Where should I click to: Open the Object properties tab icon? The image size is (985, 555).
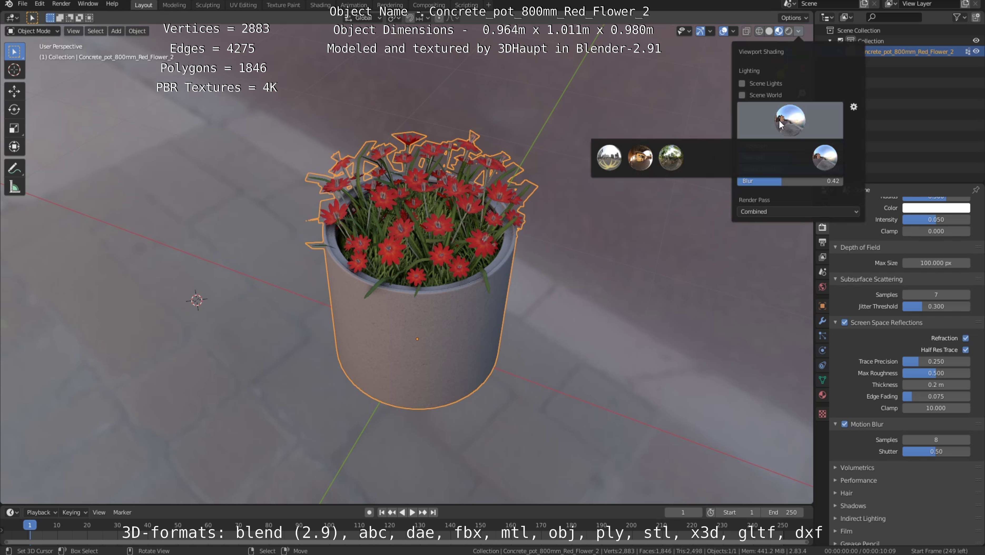point(822,306)
